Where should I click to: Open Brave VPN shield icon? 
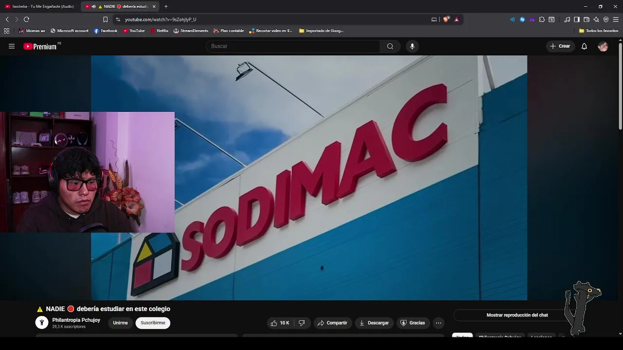[606, 19]
